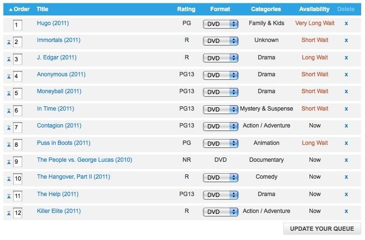The width and height of the screenshot is (365, 240).
Task: Open the Moneyball (2011) title link
Action: 59,91
